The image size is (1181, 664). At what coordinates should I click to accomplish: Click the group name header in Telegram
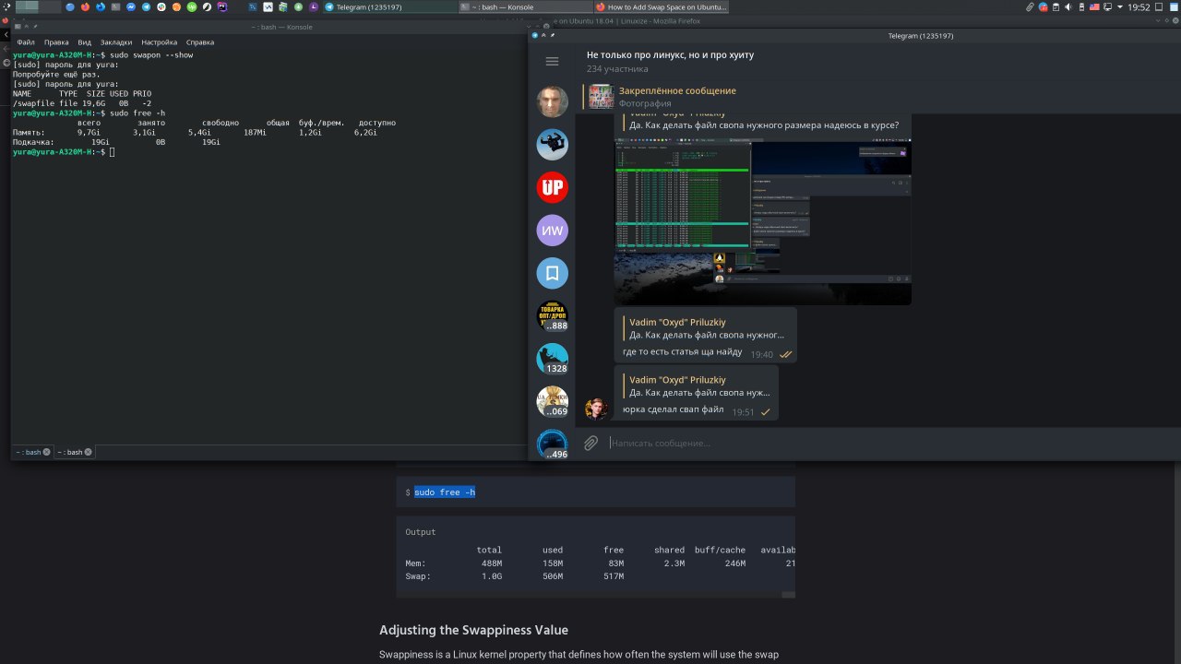[x=670, y=54]
